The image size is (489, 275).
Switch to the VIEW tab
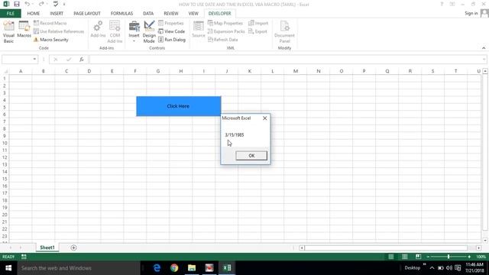[193, 14]
